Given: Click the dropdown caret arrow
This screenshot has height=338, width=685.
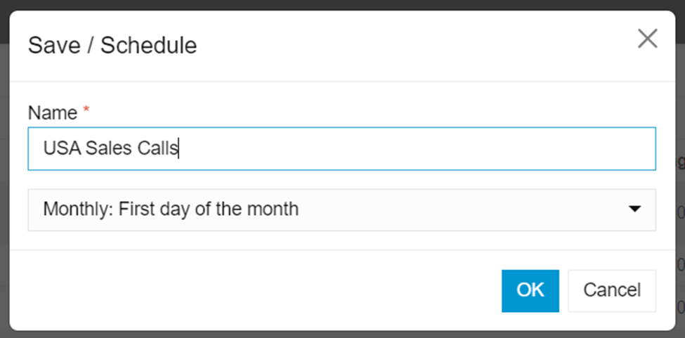Looking at the screenshot, I should coord(634,209).
